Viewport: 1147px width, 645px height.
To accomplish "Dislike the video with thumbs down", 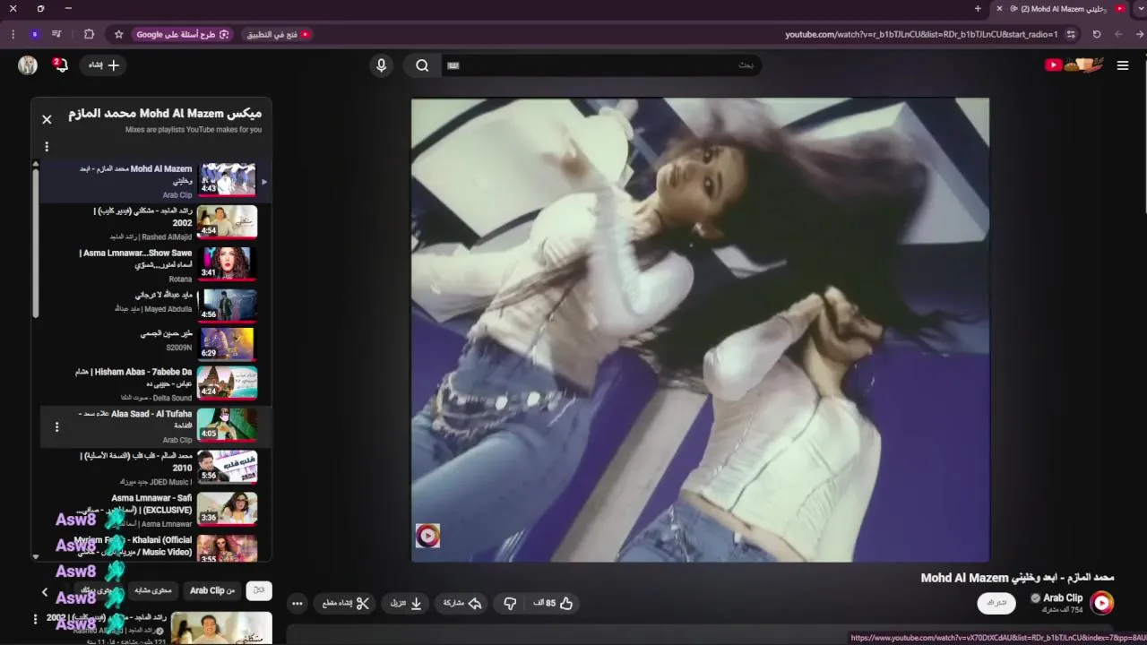I will [509, 604].
